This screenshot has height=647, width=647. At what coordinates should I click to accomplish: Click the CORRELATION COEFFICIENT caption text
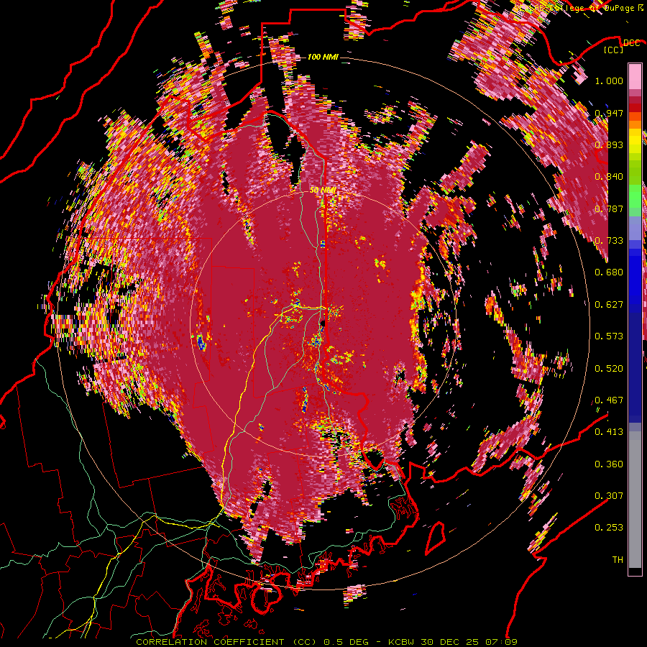[210, 642]
